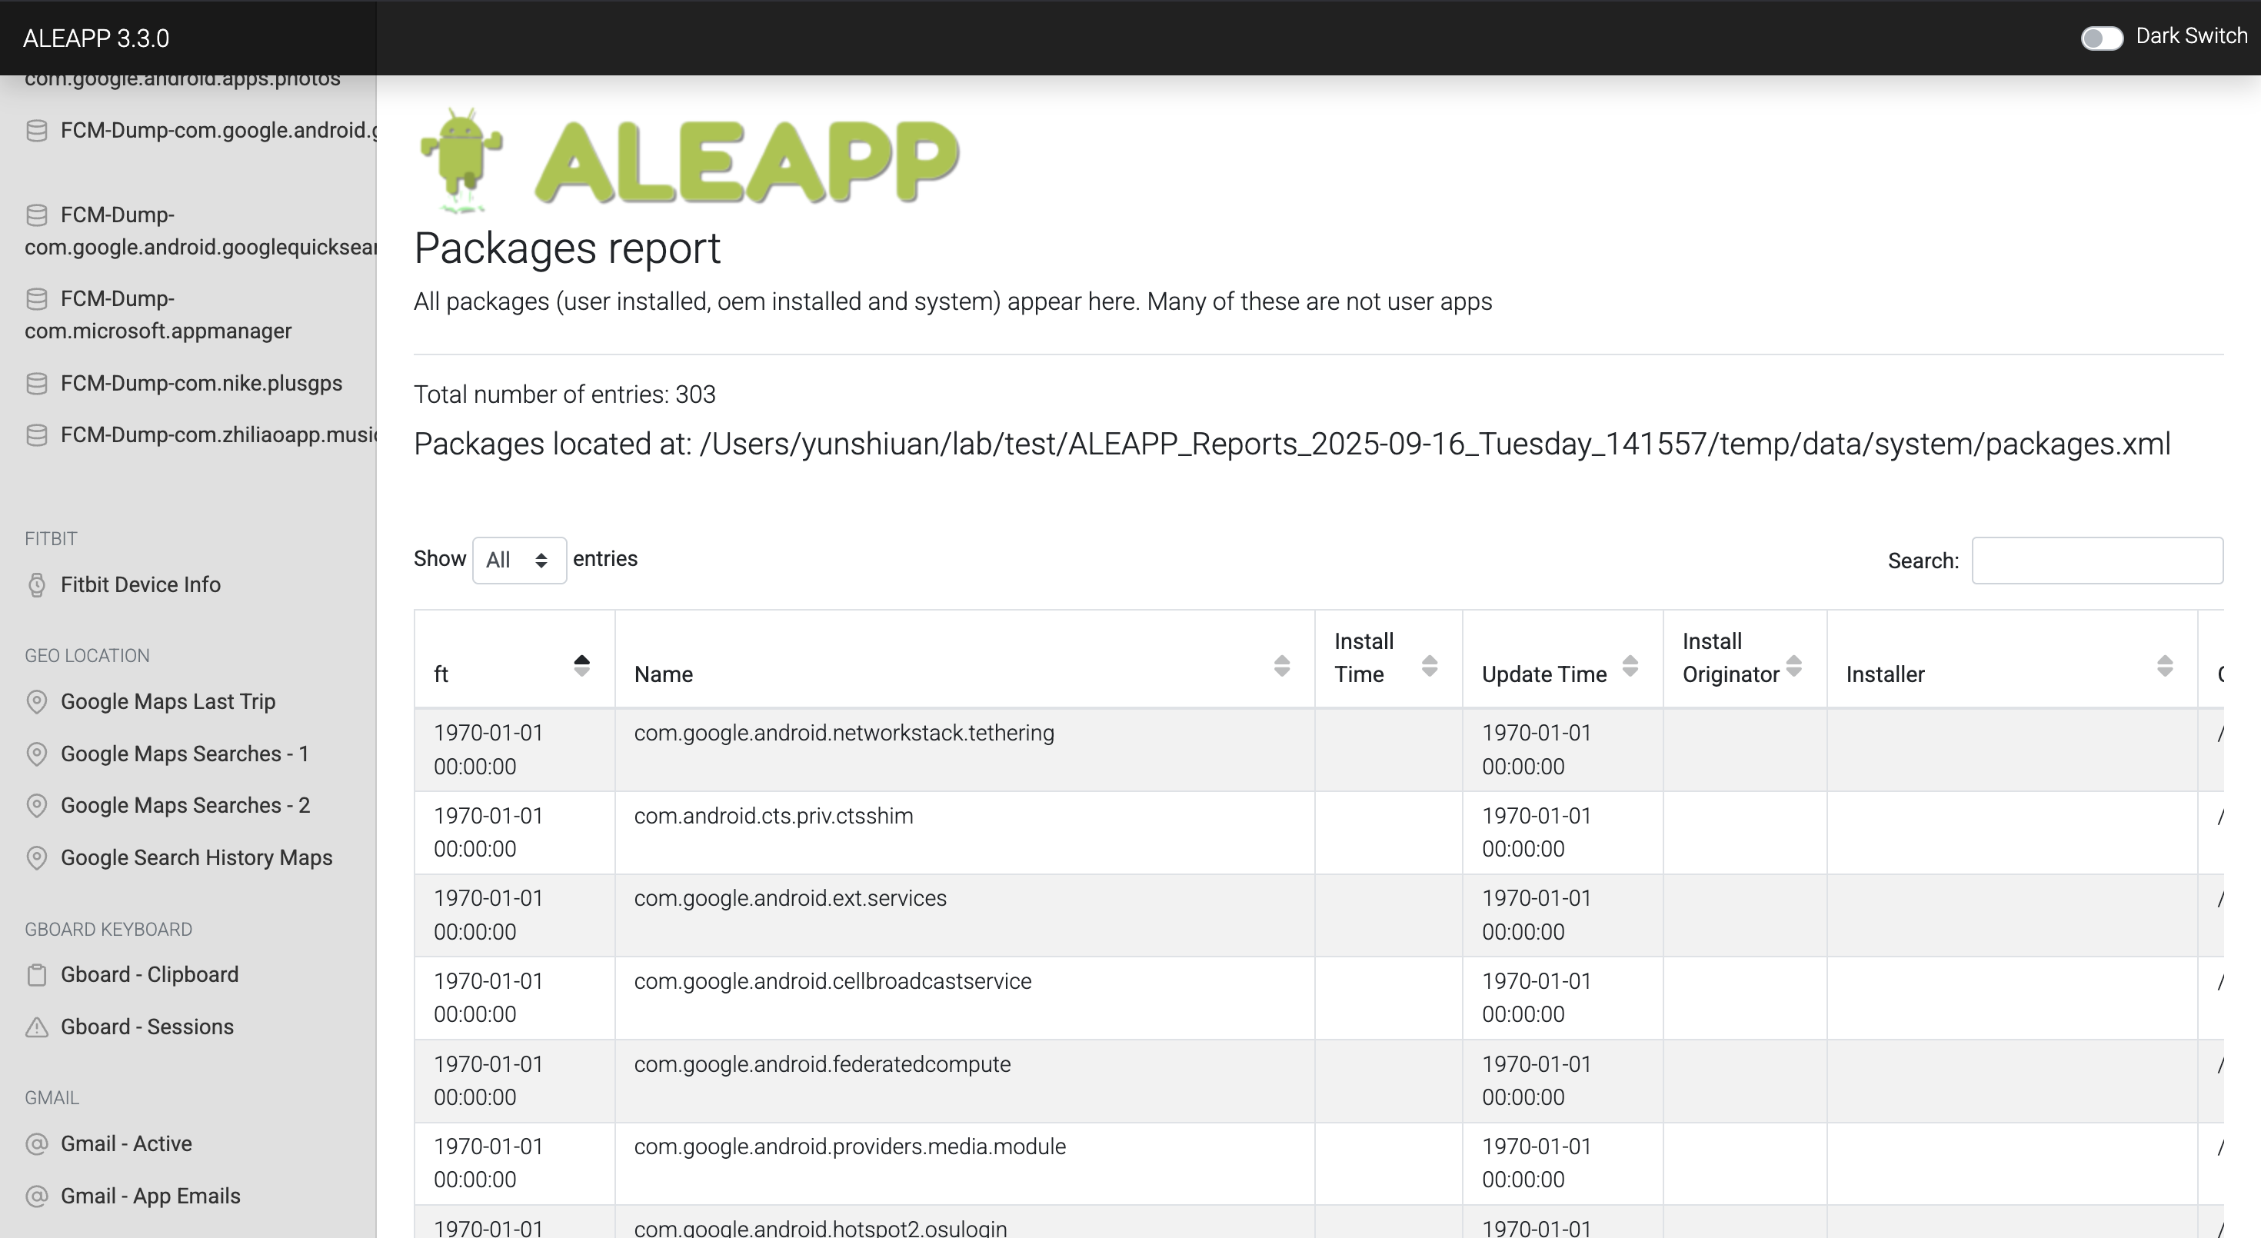2261x1238 pixels.
Task: Open Gboard - Sessions report
Action: point(147,1027)
